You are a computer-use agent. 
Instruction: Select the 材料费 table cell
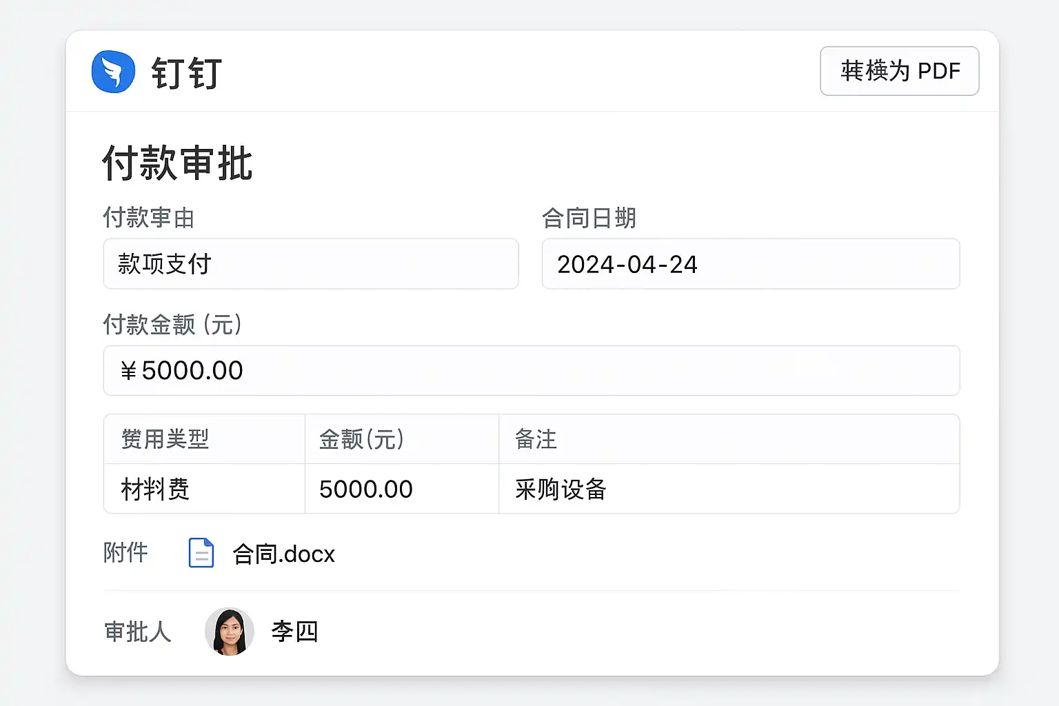[x=155, y=490]
